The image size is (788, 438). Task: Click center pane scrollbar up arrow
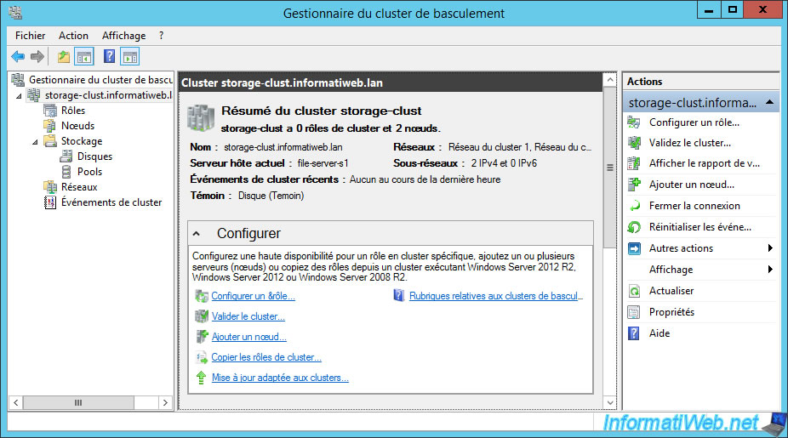[x=609, y=80]
